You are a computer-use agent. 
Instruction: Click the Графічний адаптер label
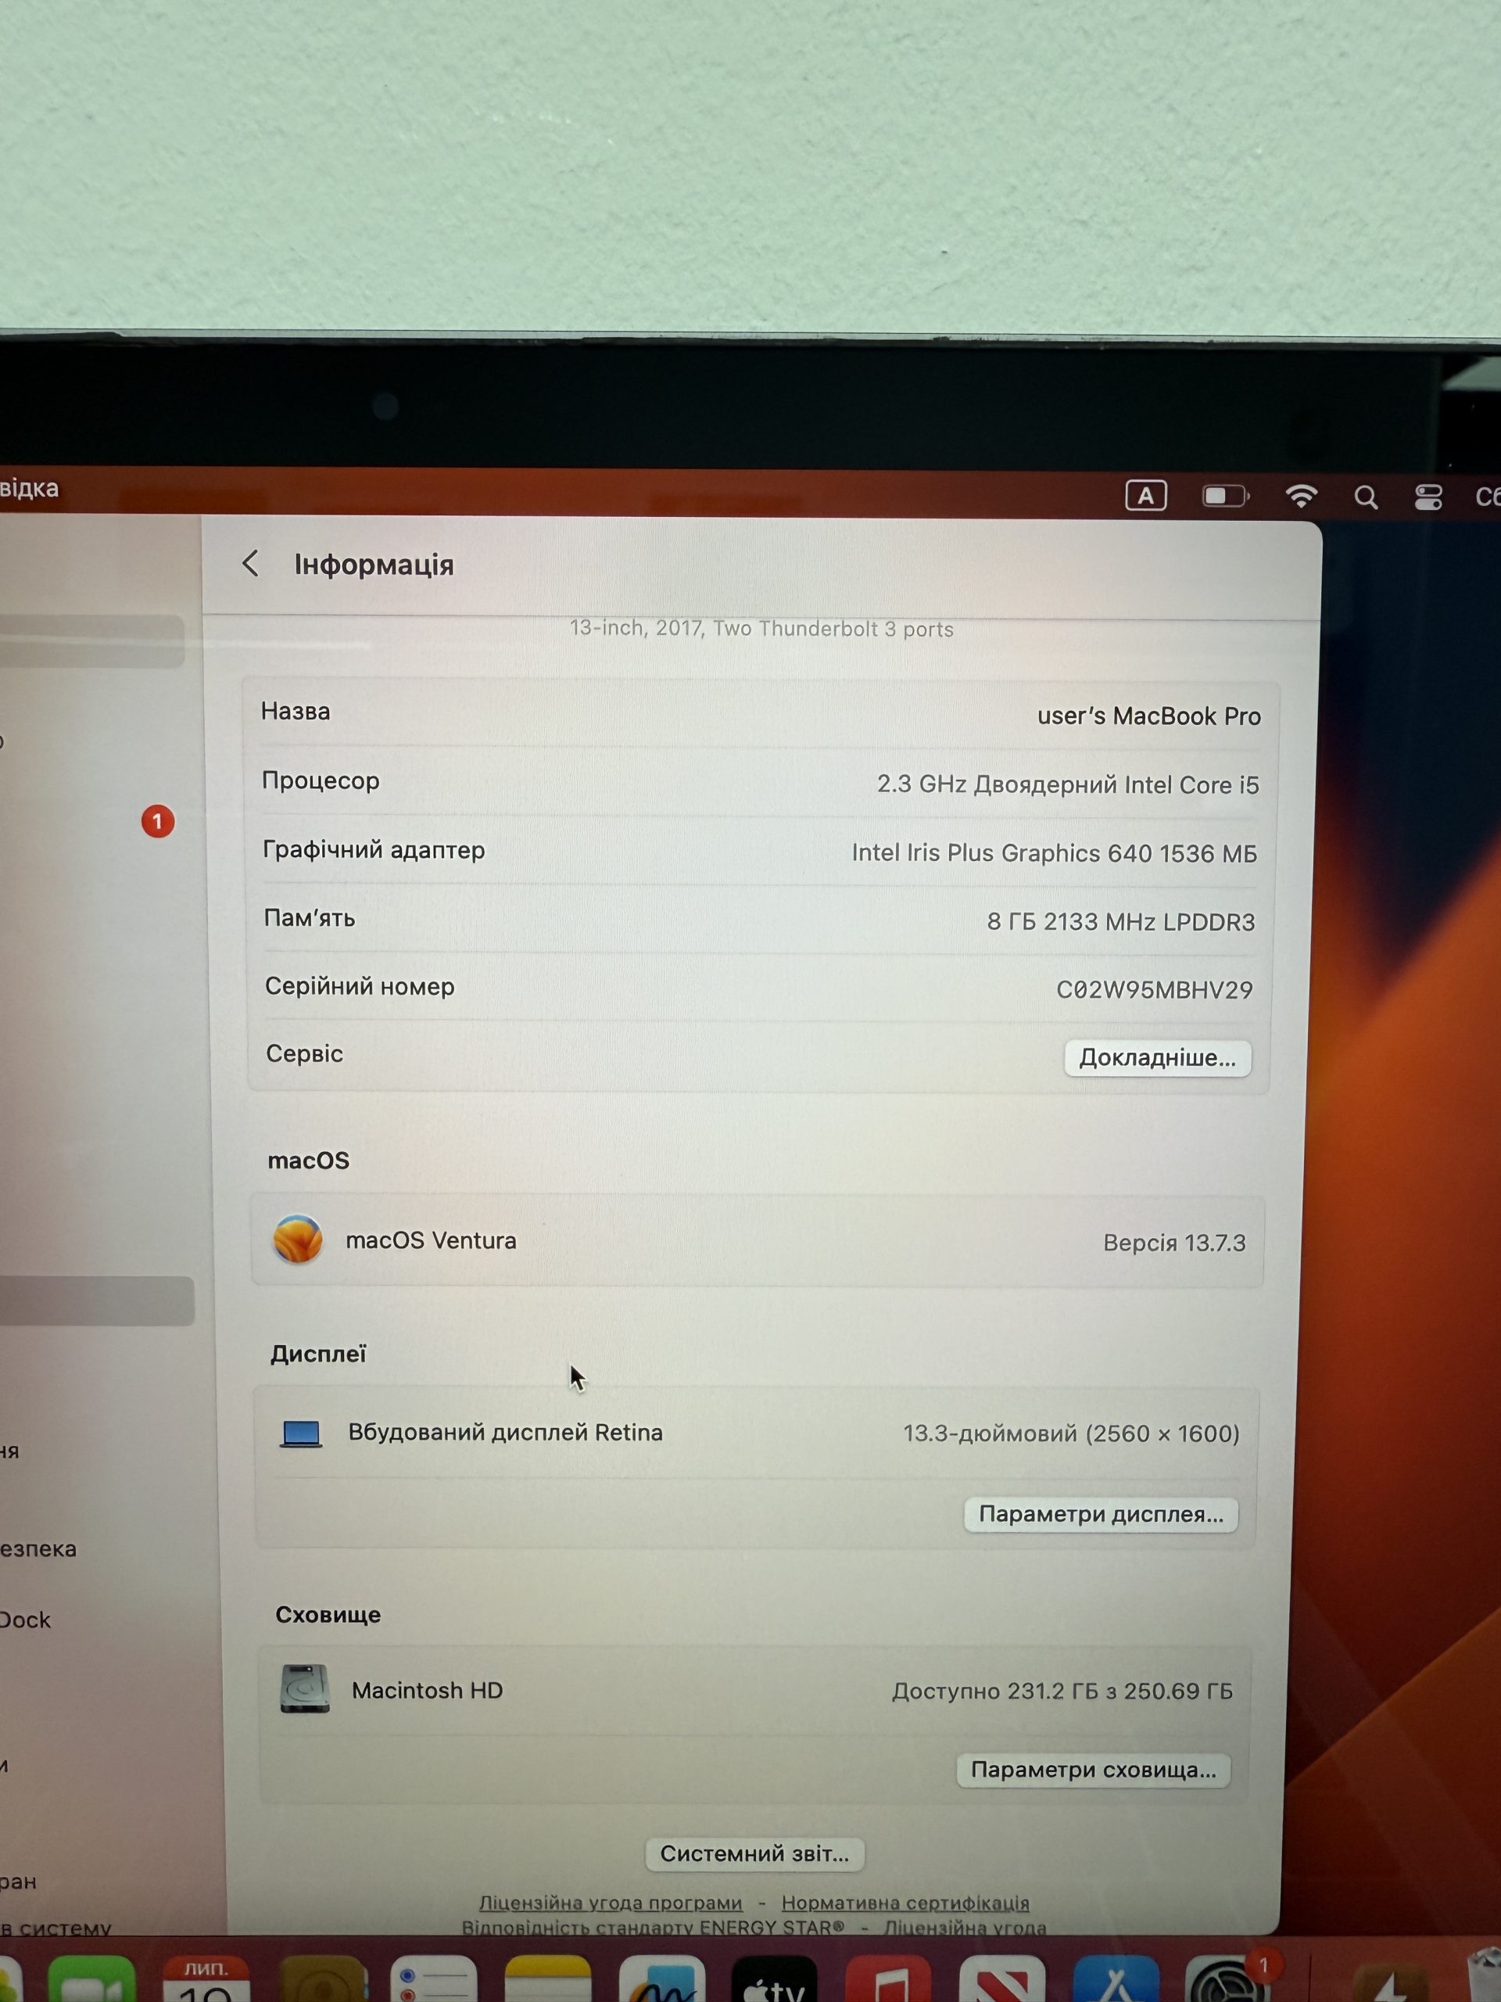[374, 849]
